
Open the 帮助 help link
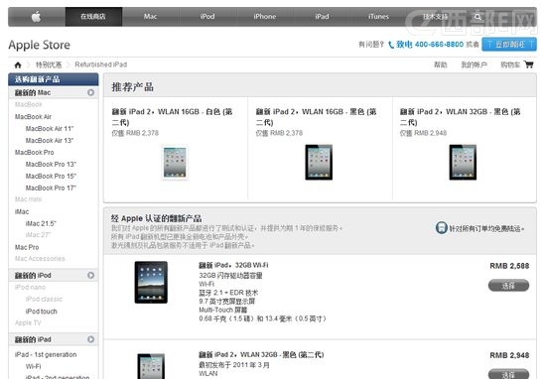click(x=440, y=64)
